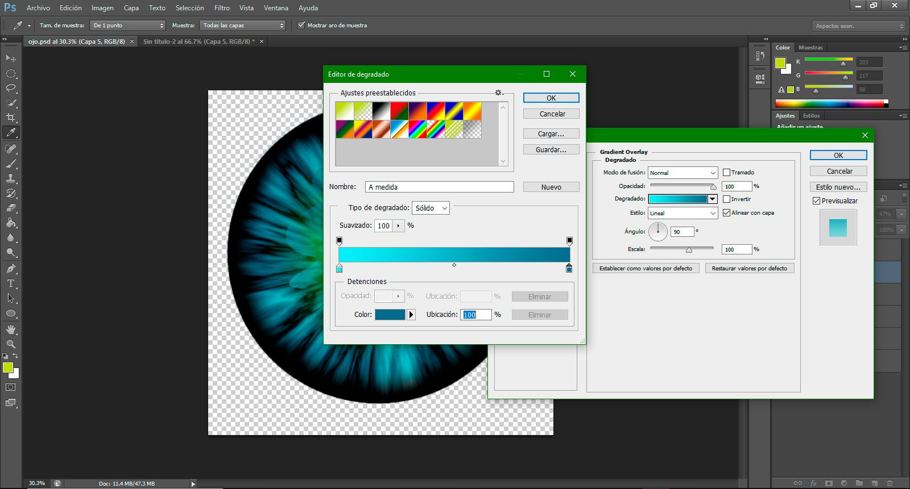
Task: Switch to the Estilos panel tab
Action: (812, 115)
